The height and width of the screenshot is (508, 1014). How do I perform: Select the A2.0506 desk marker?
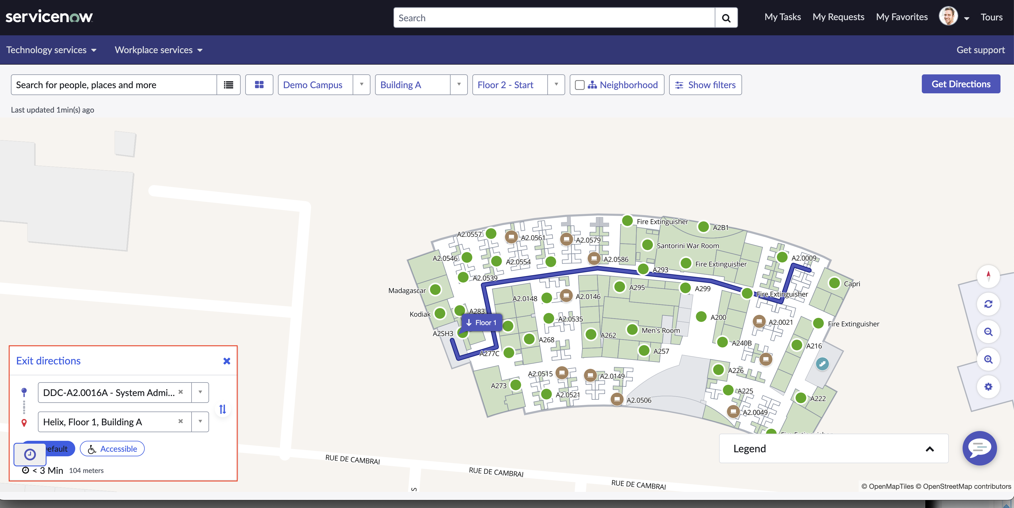pos(617,399)
